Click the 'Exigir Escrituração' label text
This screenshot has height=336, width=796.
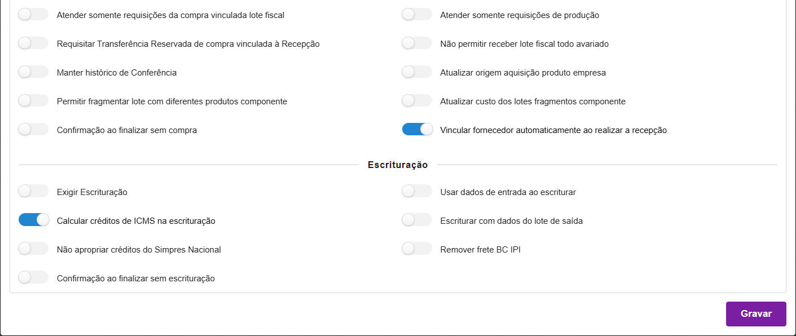click(92, 192)
